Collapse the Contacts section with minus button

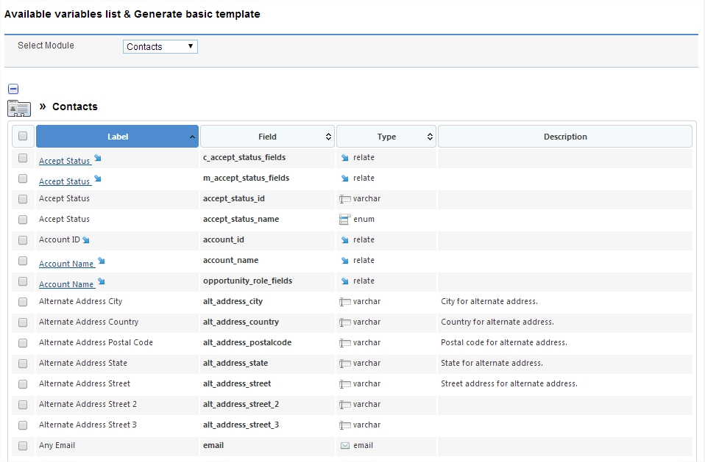(x=13, y=90)
